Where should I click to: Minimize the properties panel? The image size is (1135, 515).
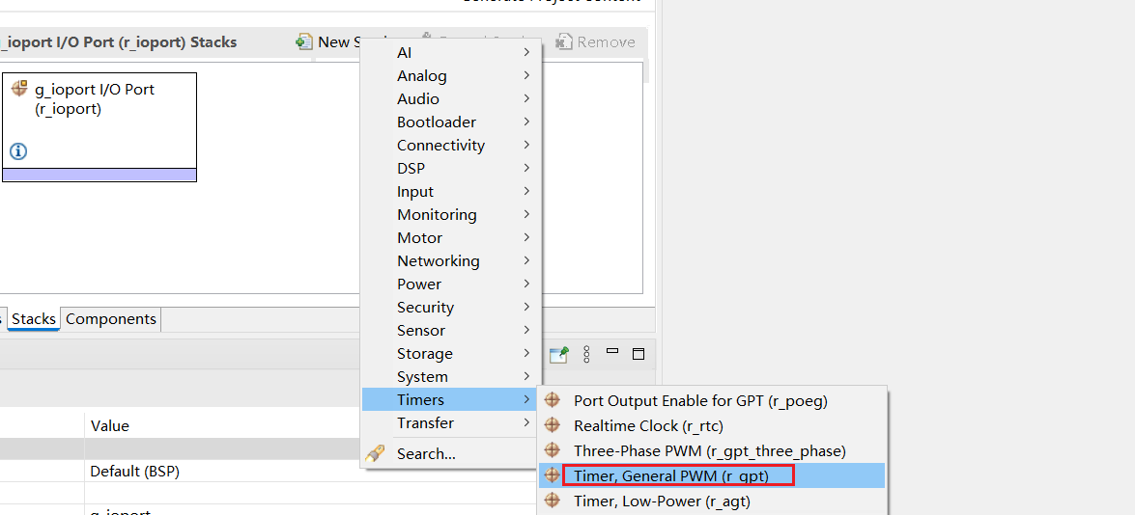612,351
